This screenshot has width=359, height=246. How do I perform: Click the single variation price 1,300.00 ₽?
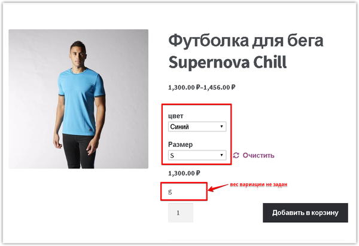184,173
